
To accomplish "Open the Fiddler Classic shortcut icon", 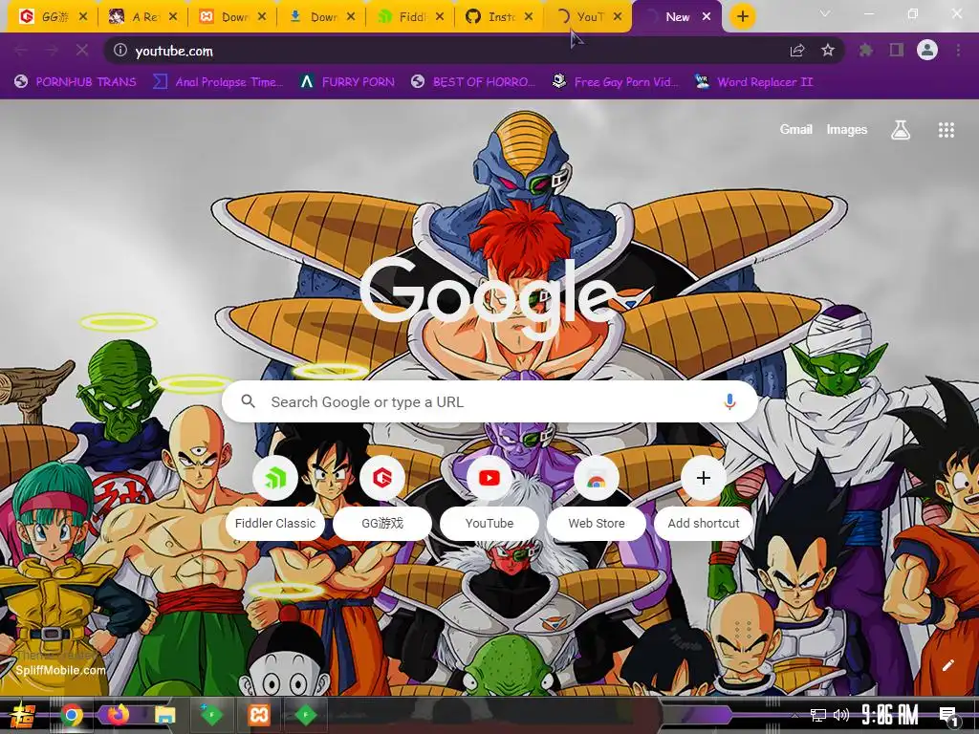I will tap(275, 478).
